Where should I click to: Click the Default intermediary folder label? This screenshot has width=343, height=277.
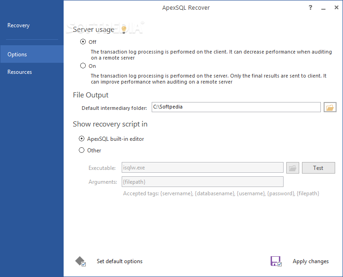click(114, 108)
